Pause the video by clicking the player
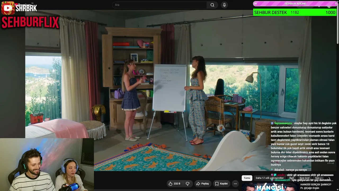 click(x=168, y=90)
